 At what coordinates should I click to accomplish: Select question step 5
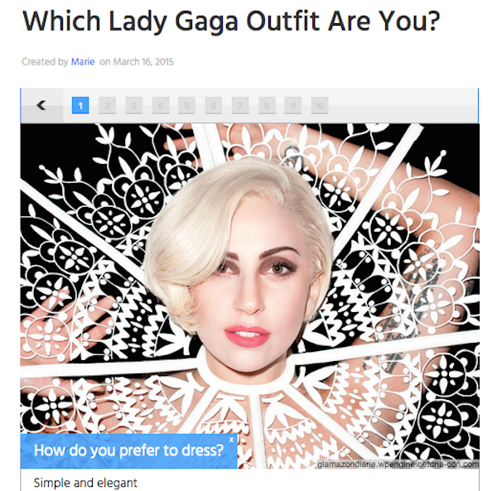point(186,105)
